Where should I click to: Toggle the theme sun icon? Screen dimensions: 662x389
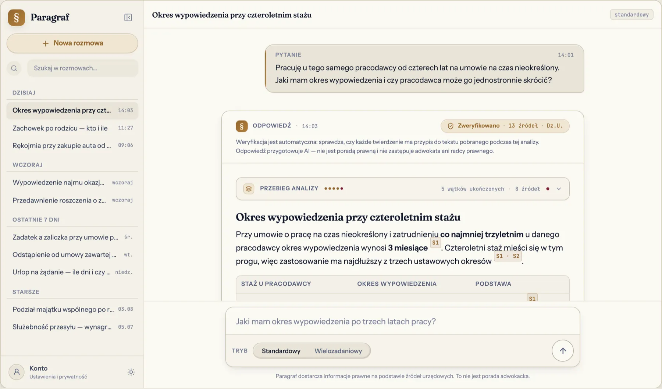[131, 372]
